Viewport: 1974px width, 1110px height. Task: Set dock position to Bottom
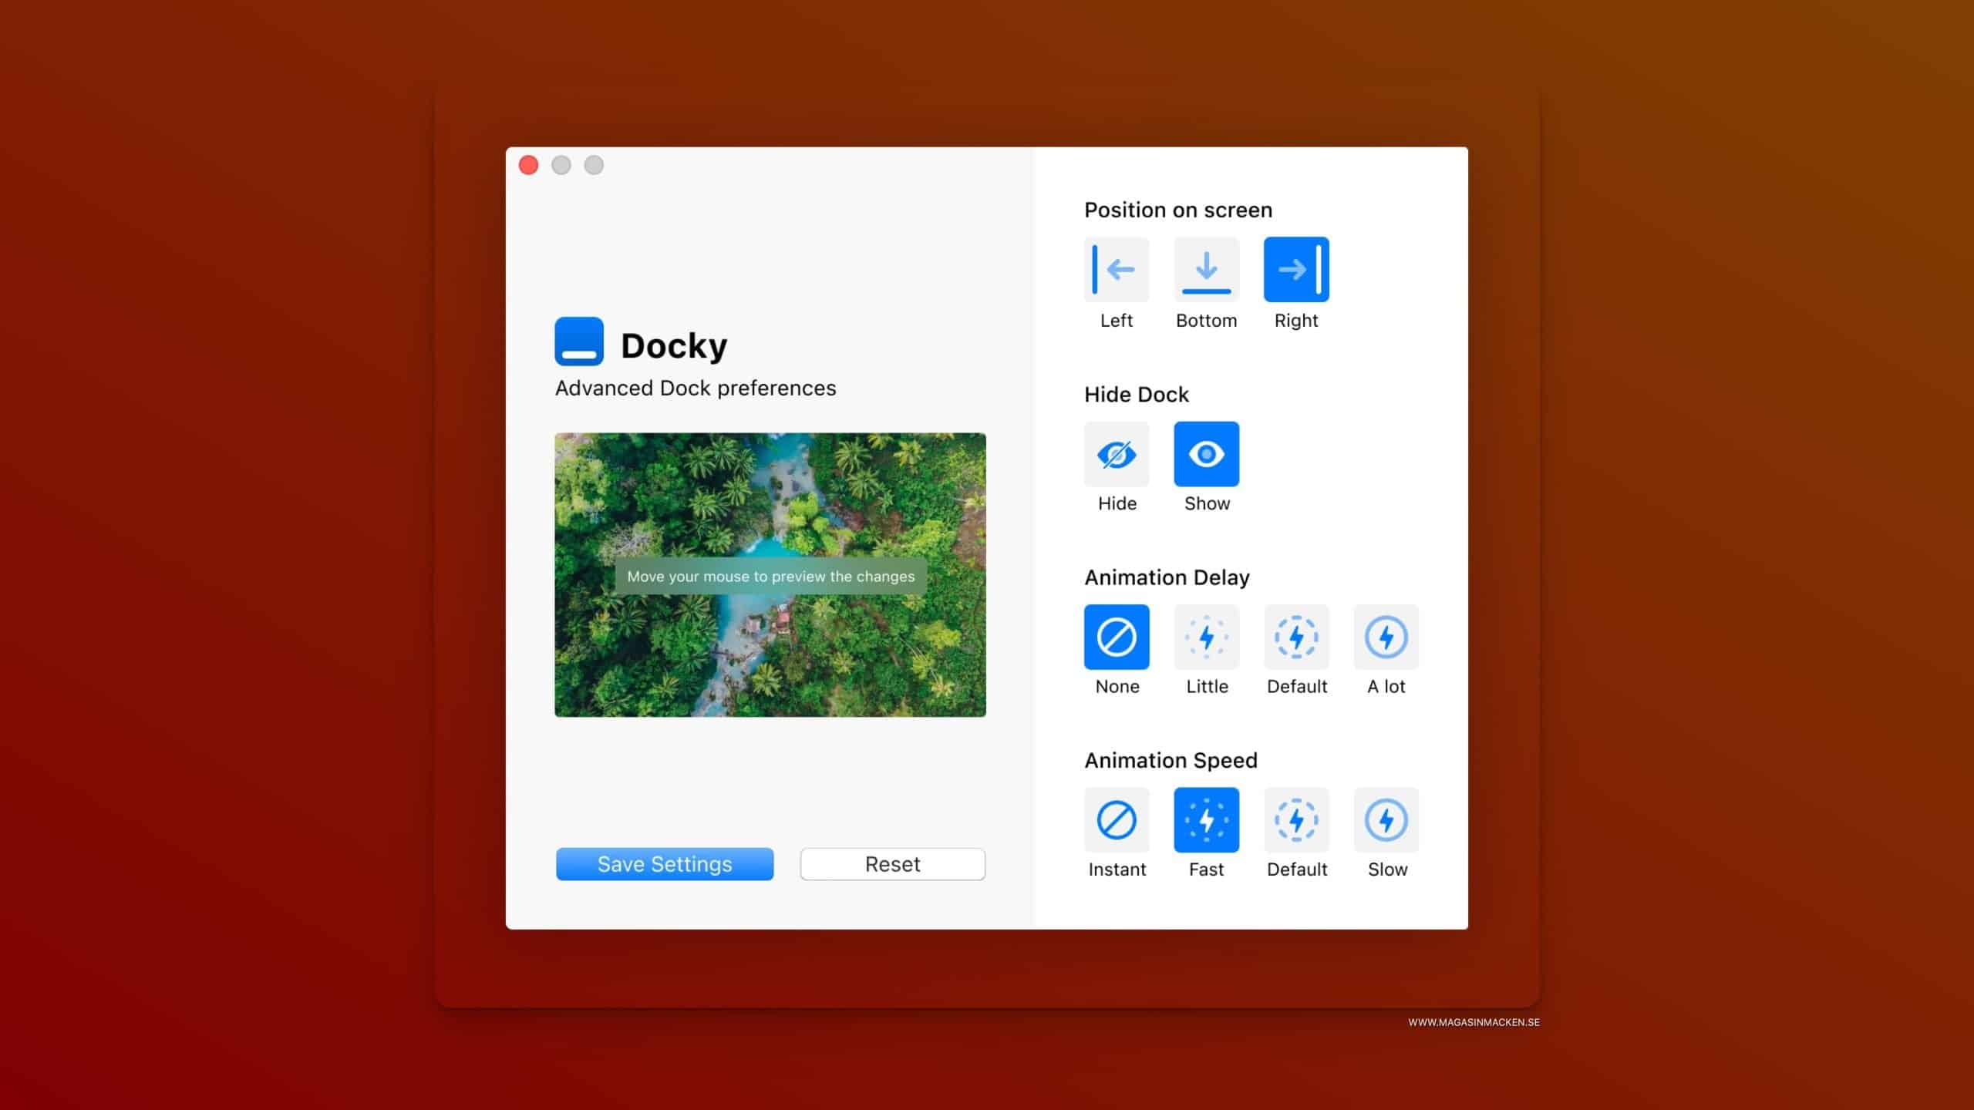pyautogui.click(x=1206, y=269)
